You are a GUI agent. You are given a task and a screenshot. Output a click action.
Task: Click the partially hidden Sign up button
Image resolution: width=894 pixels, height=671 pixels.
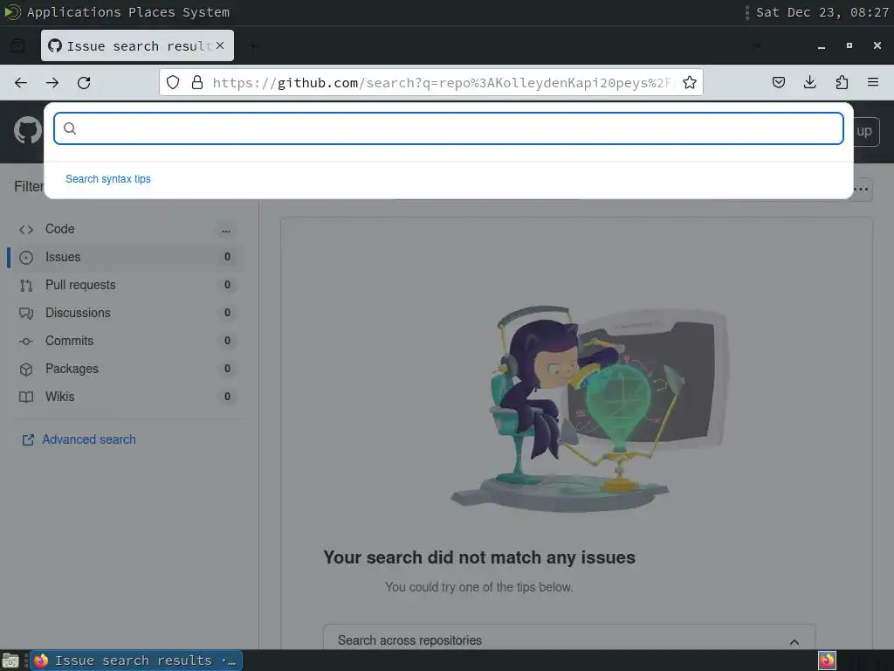point(867,131)
